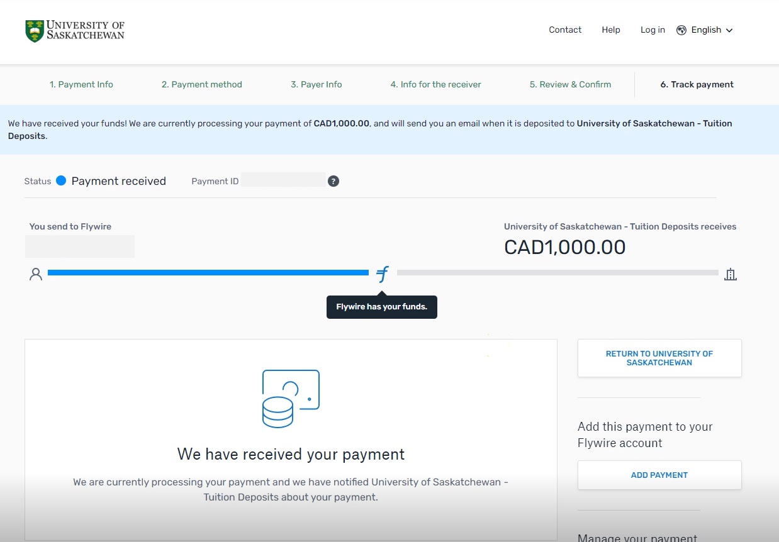The image size is (779, 542).
Task: Open the Help page link
Action: pos(611,30)
